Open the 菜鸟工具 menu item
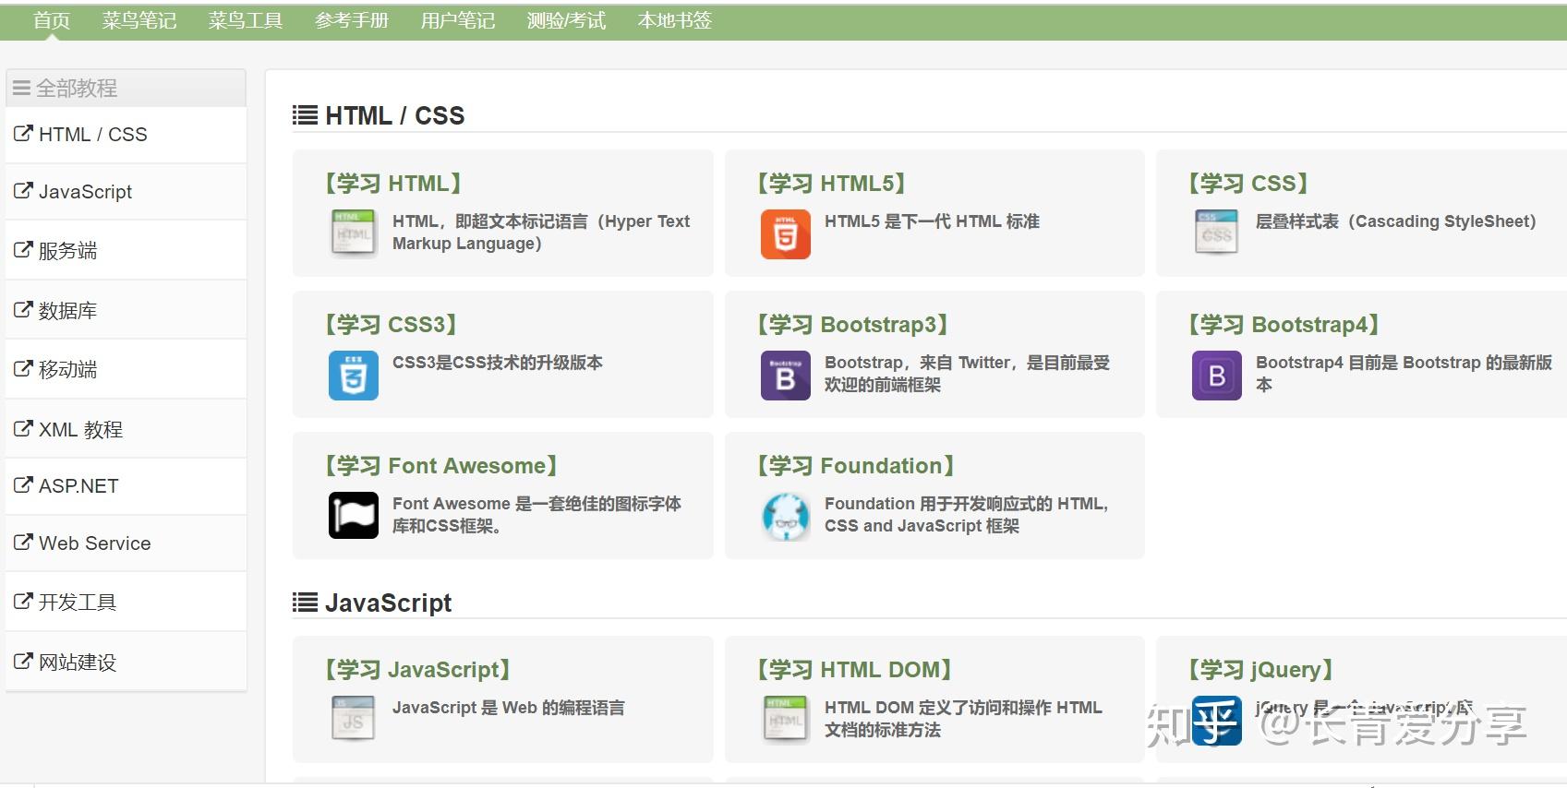The width and height of the screenshot is (1567, 788). click(x=246, y=20)
